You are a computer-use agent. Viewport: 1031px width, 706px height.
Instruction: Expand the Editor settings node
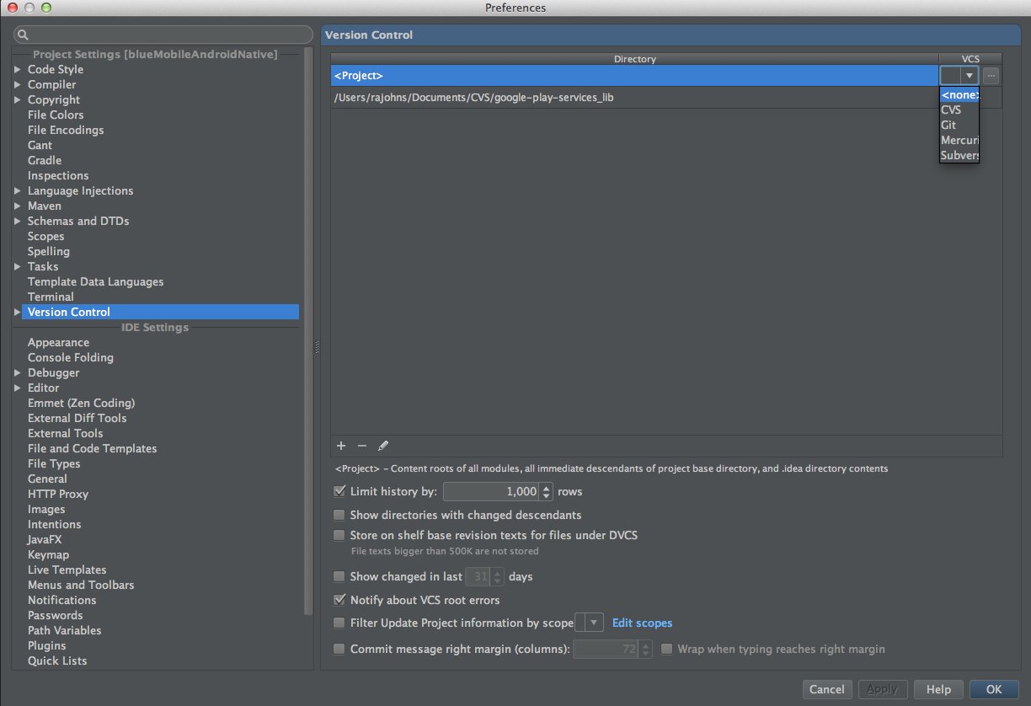click(x=18, y=388)
